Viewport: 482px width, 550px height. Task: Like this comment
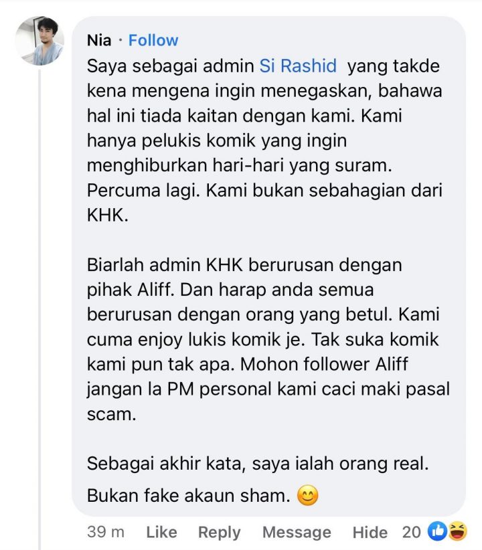pos(161,532)
